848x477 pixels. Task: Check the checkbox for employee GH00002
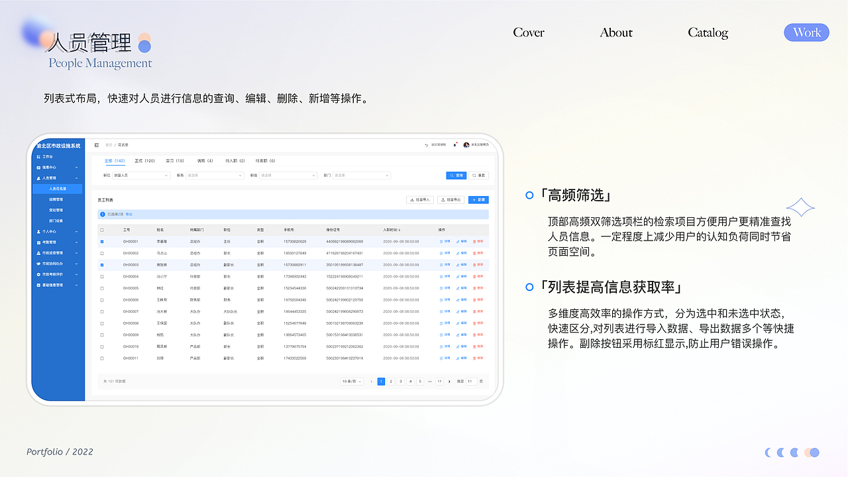point(102,253)
